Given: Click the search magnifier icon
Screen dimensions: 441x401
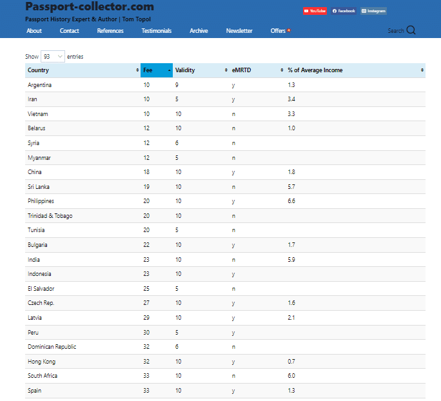Looking at the screenshot, I should (x=411, y=30).
